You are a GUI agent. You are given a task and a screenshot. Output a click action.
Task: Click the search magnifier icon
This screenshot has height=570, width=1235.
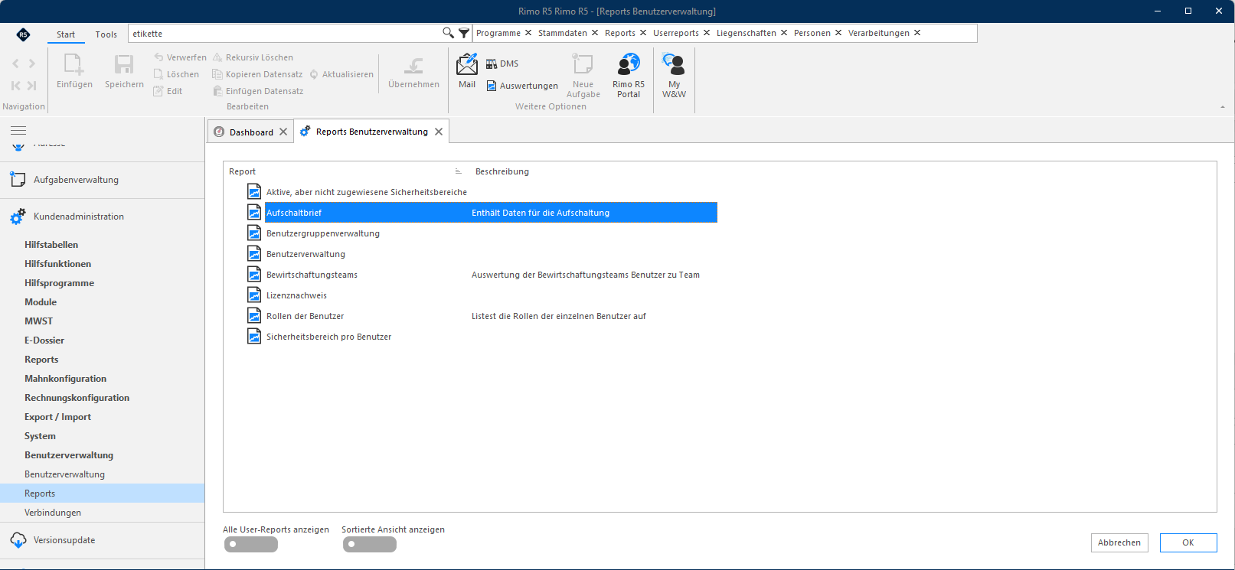(448, 33)
